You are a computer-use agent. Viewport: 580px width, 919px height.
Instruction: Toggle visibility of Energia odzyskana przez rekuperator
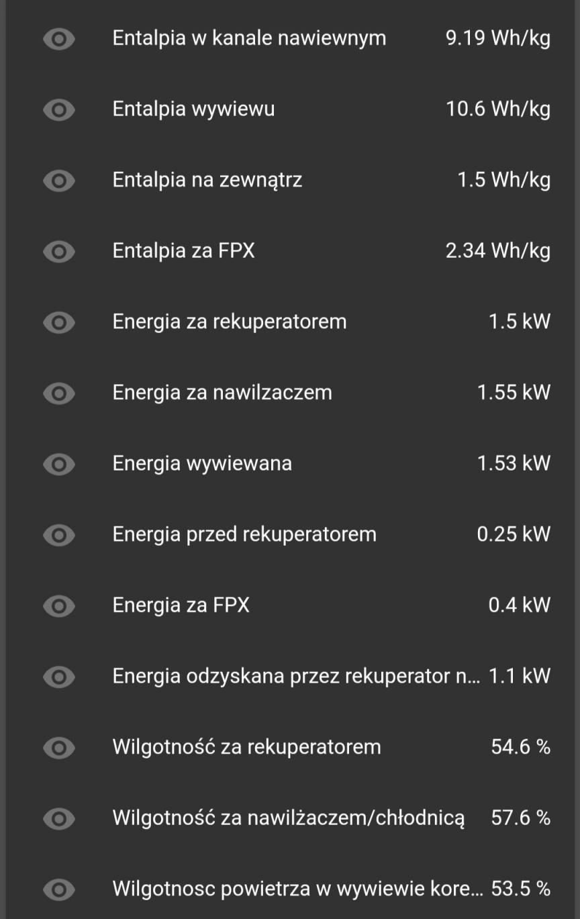pyautogui.click(x=59, y=677)
